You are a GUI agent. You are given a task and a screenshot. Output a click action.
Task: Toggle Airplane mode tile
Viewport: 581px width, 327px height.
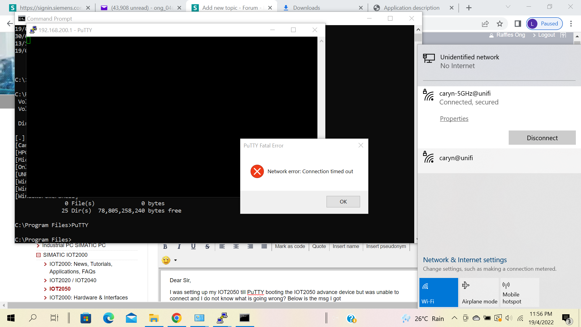click(479, 292)
